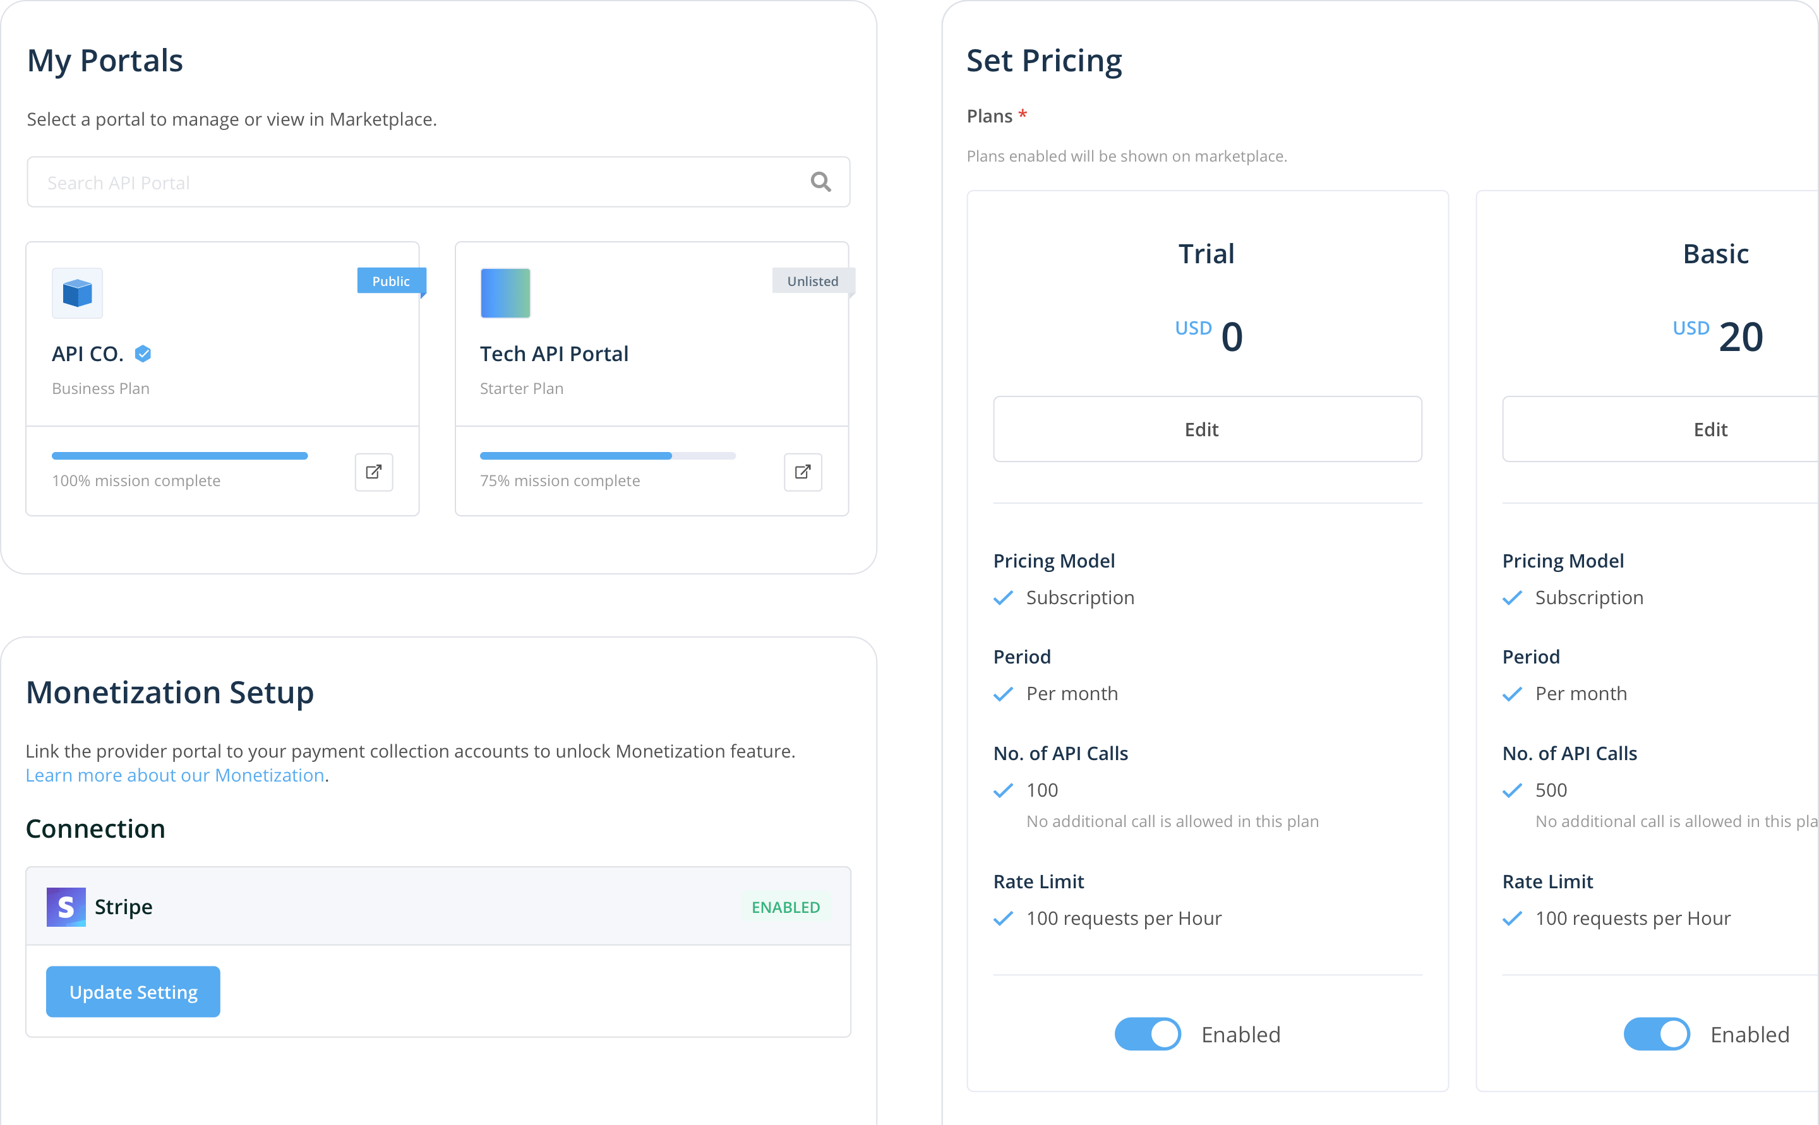Viewport: 1819px width, 1125px height.
Task: Click Edit on the Trial plan
Action: click(x=1206, y=429)
